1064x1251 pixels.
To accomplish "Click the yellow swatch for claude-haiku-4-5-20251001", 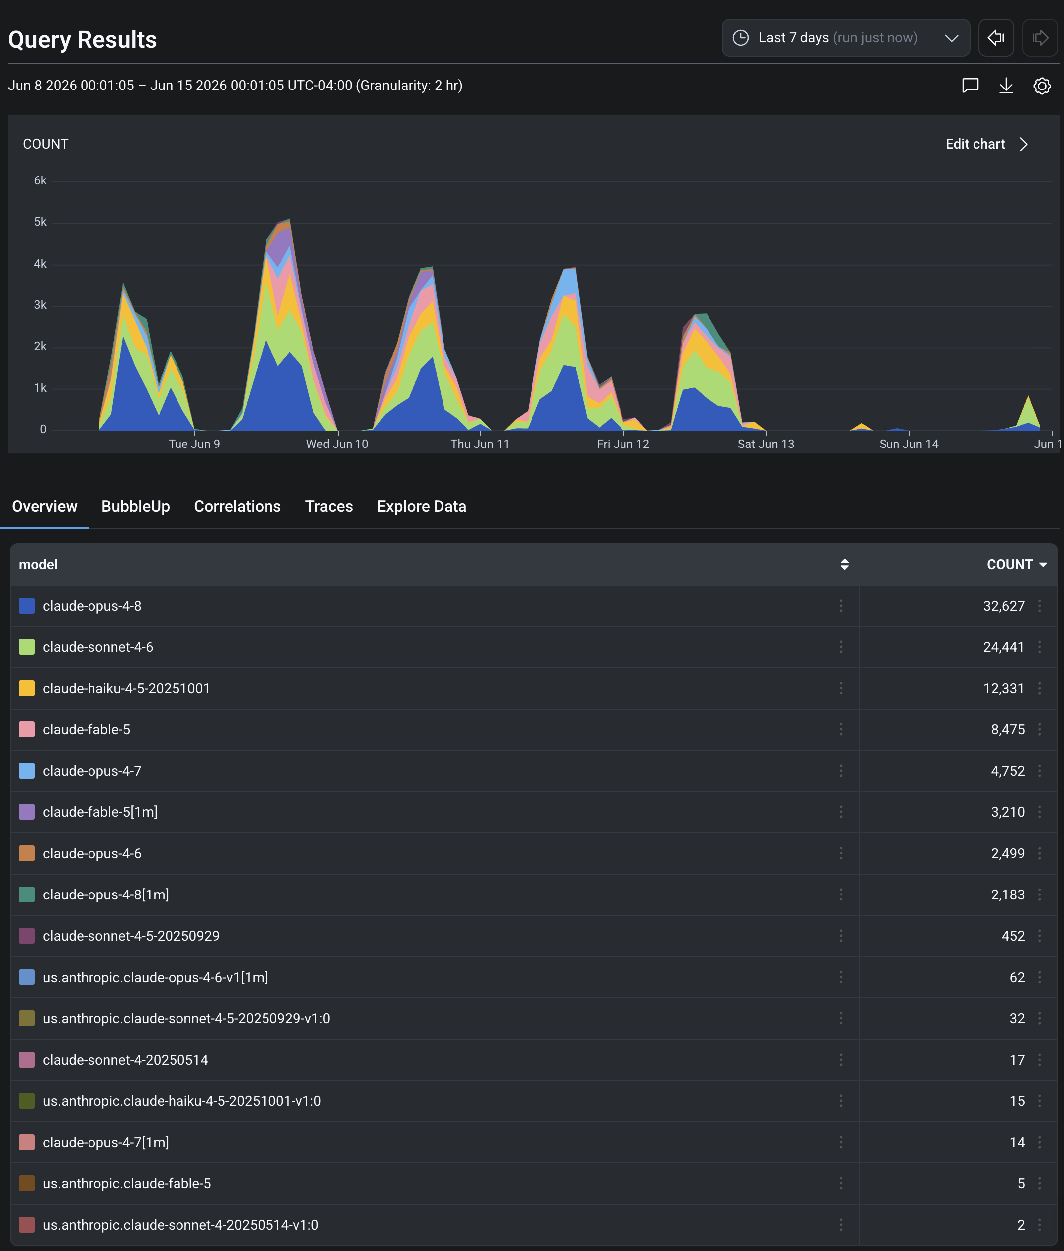I will click(26, 688).
